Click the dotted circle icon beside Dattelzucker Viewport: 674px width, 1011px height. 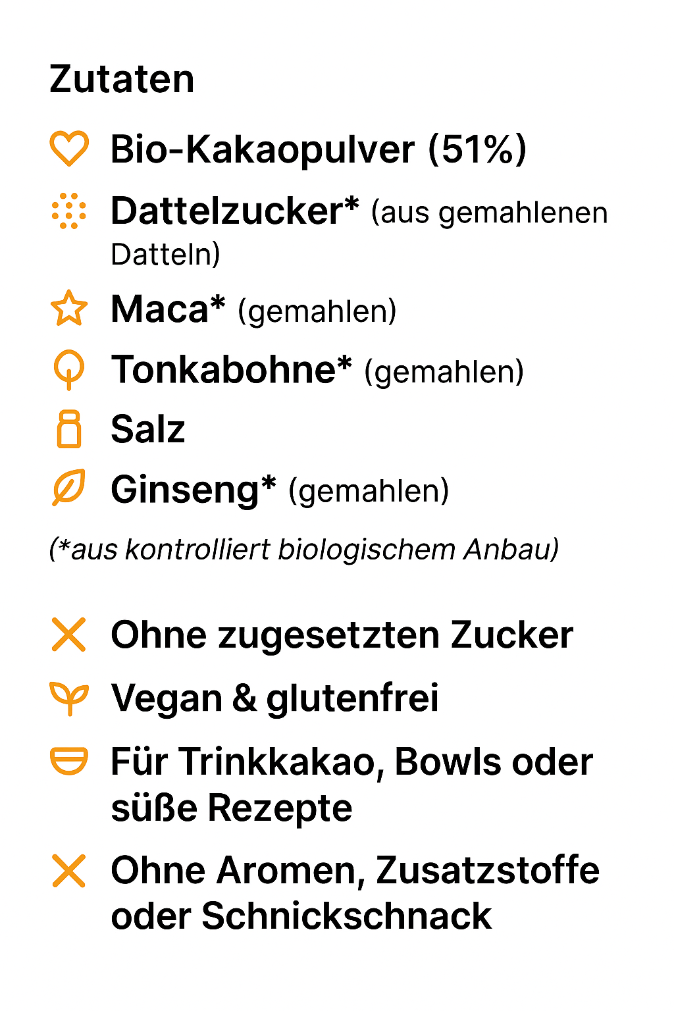pyautogui.click(x=69, y=211)
